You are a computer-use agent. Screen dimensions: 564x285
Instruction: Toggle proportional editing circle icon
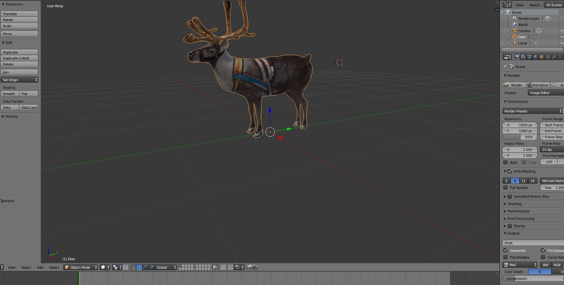223,267
